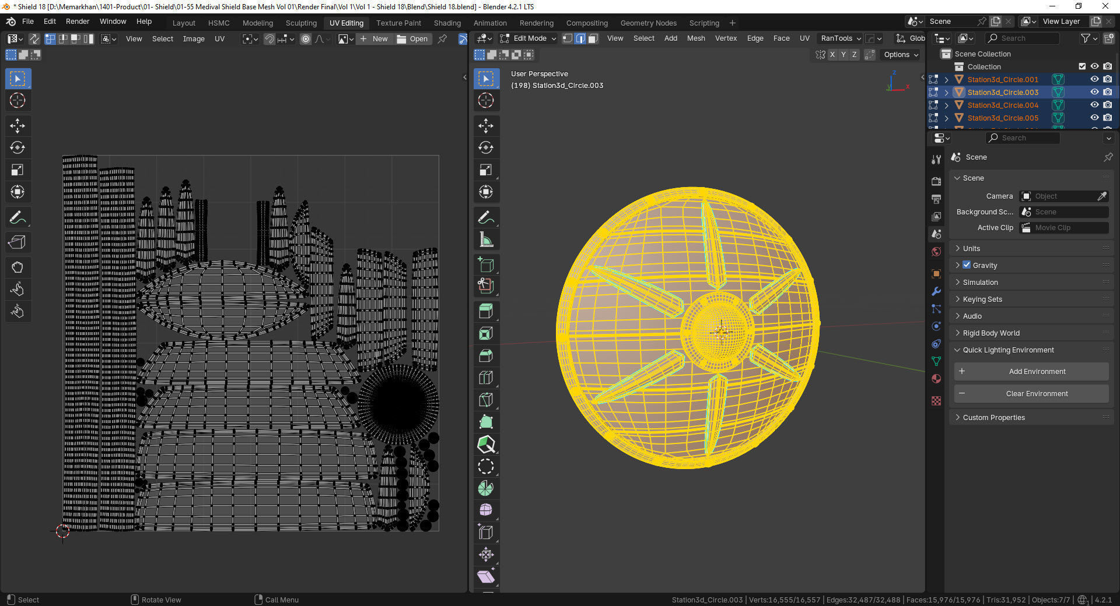Image resolution: width=1120 pixels, height=606 pixels.
Task: Select the Add Cube tool
Action: coord(486,265)
